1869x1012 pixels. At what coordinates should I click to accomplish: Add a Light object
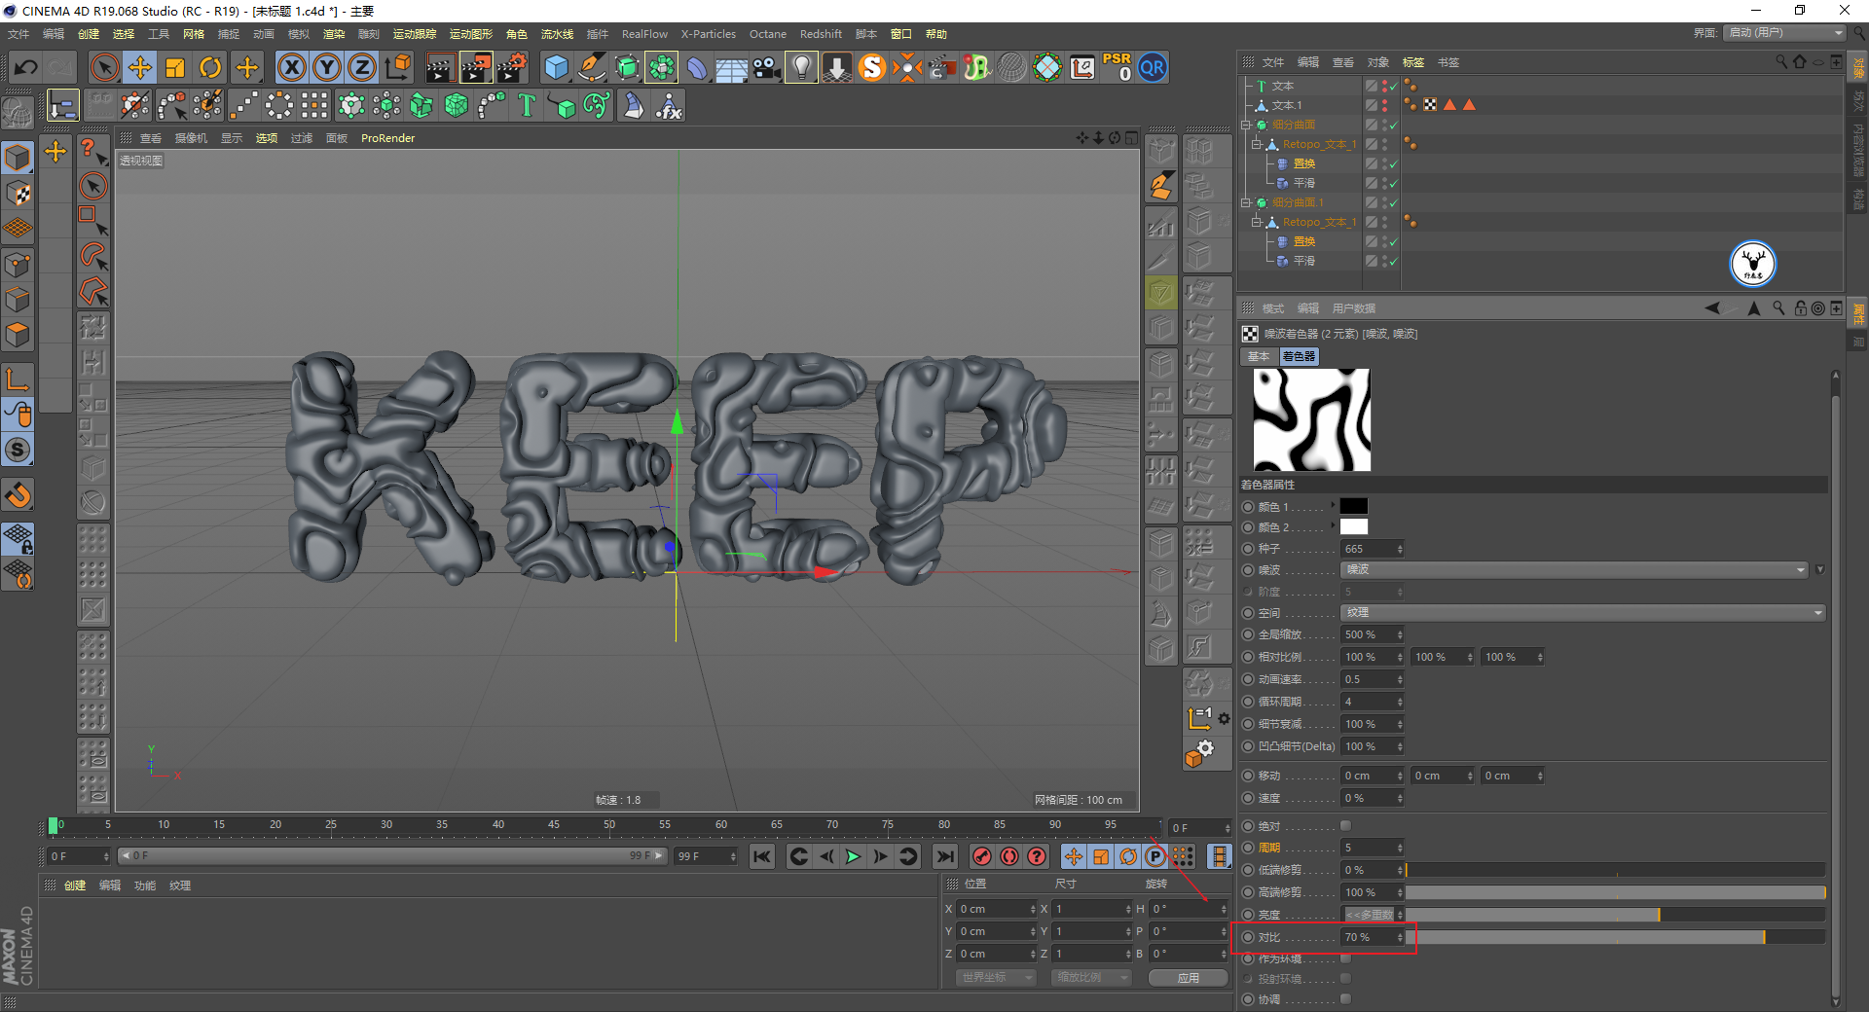coord(801,67)
